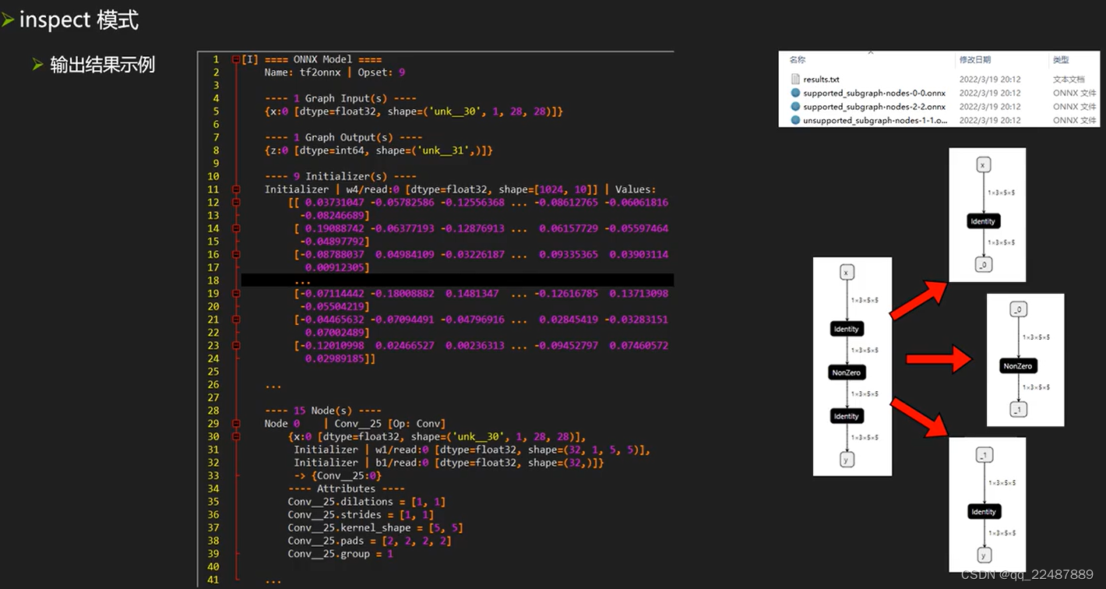The width and height of the screenshot is (1106, 589).
Task: Click the _0 output node under the top-right Identity
Action: click(x=983, y=266)
